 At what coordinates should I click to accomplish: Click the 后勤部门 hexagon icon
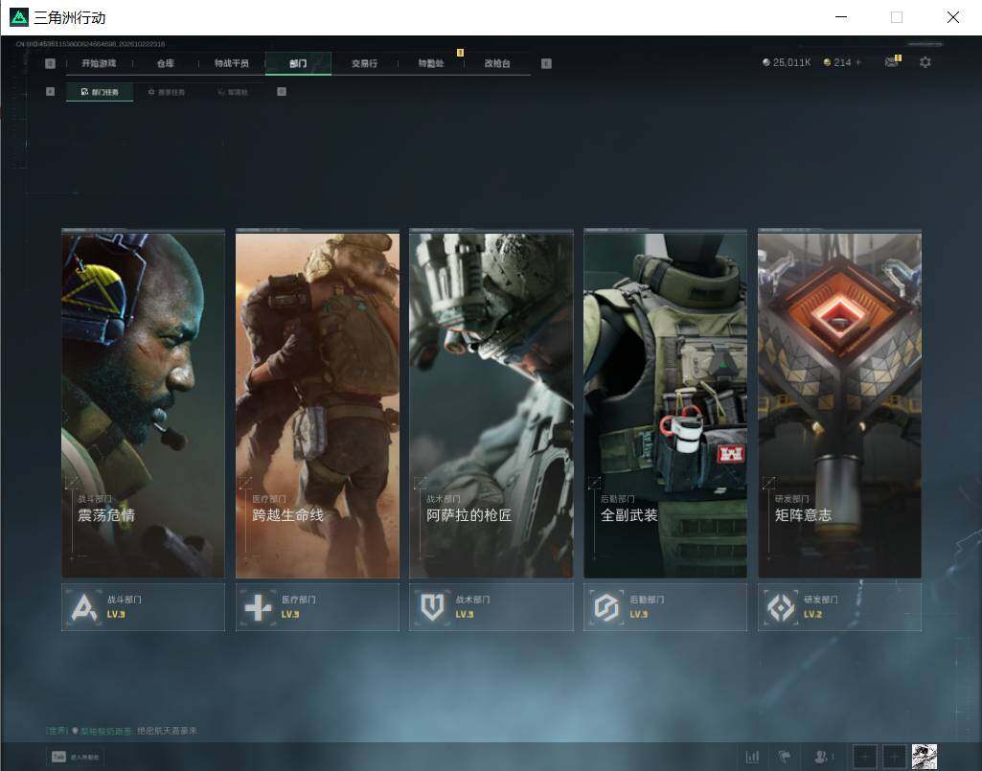606,607
